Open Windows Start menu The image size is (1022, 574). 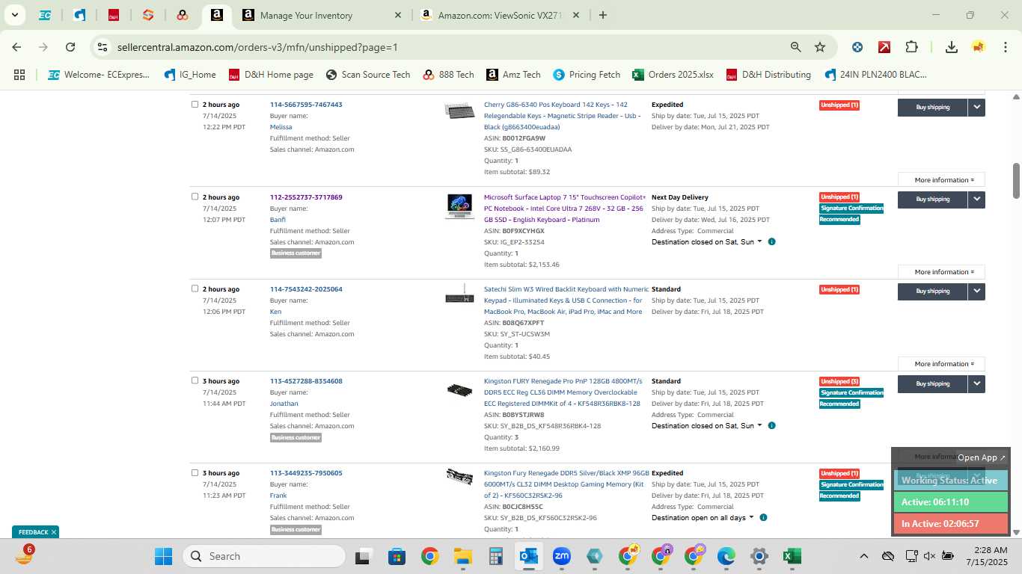pos(163,556)
